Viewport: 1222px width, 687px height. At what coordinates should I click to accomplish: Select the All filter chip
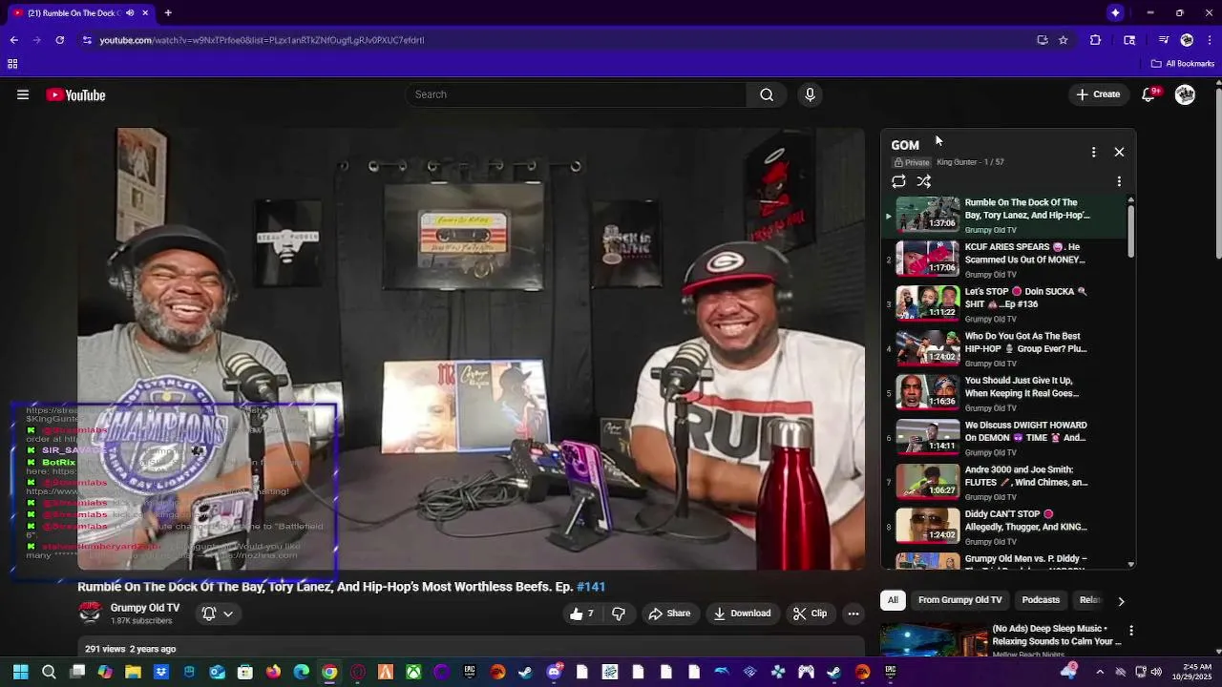(893, 600)
